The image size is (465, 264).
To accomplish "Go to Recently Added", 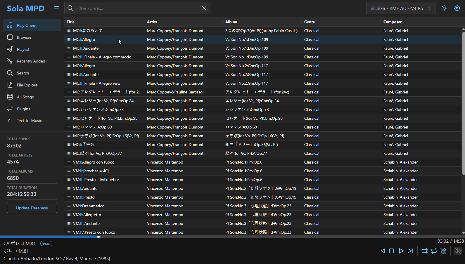I will [31, 61].
